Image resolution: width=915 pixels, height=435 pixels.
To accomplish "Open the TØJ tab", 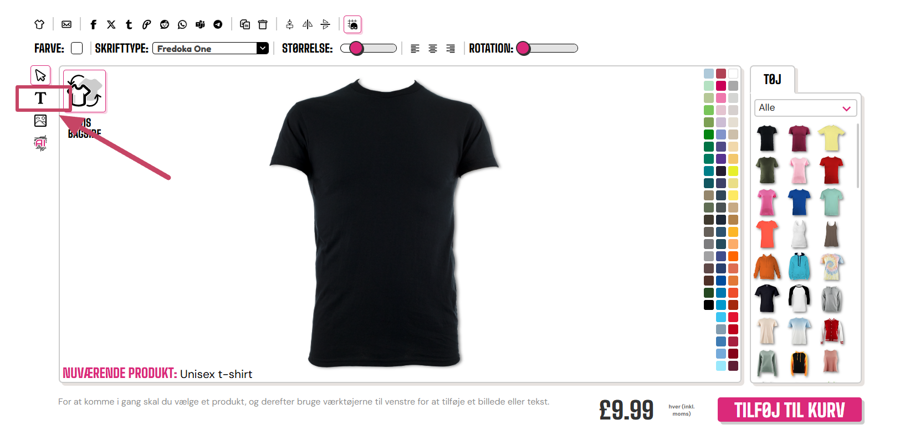I will coord(773,80).
